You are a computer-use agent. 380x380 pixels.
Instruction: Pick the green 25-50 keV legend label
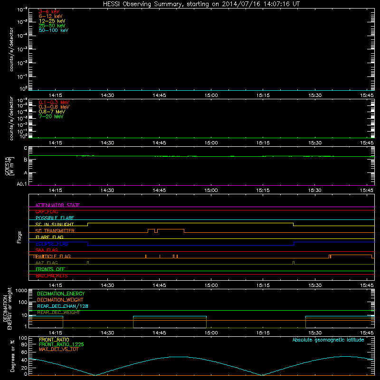[x=52, y=26]
